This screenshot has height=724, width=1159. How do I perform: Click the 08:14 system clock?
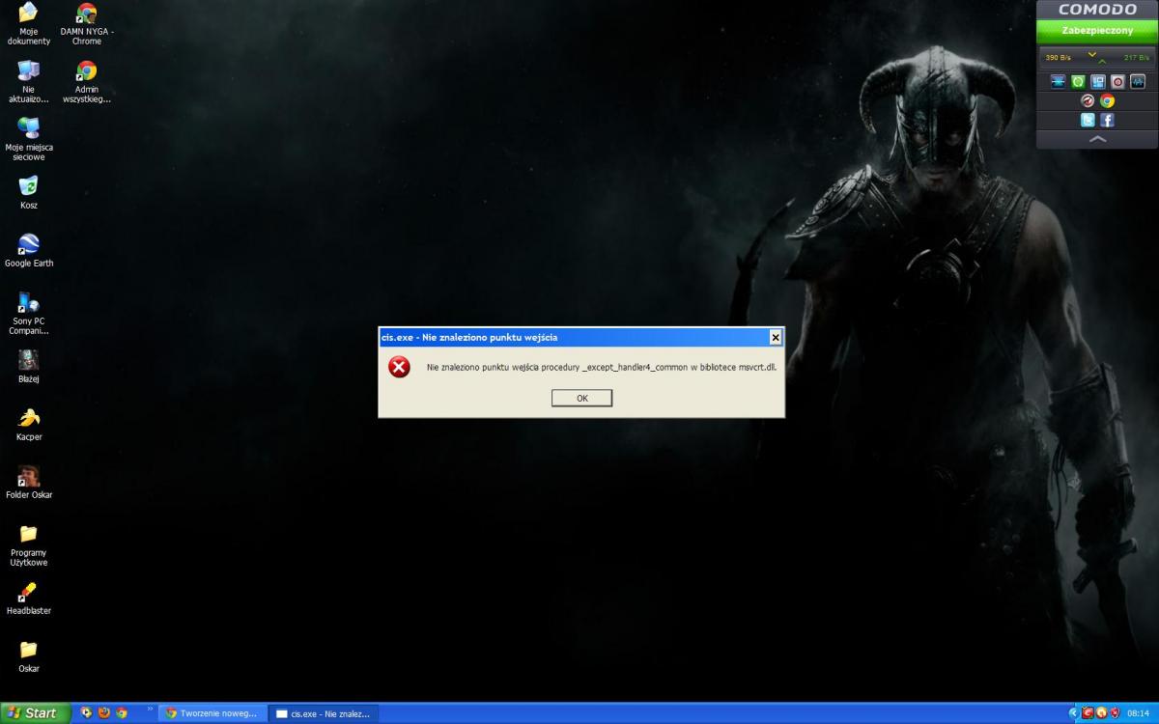click(1138, 713)
